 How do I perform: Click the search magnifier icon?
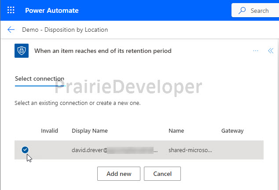tap(242, 11)
